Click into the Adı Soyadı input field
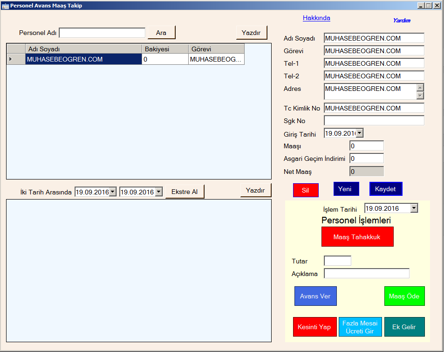 click(x=374, y=38)
